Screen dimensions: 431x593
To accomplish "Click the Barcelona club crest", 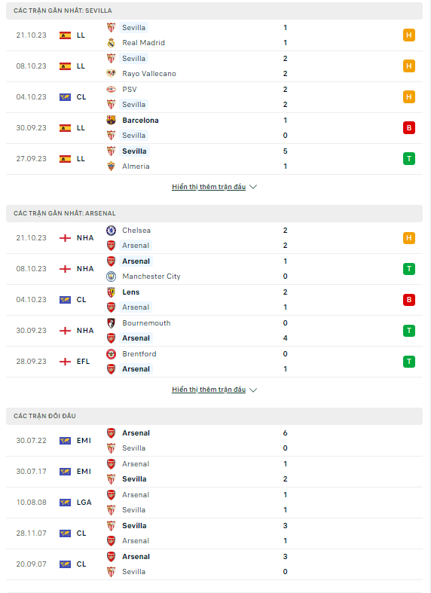I will [111, 121].
